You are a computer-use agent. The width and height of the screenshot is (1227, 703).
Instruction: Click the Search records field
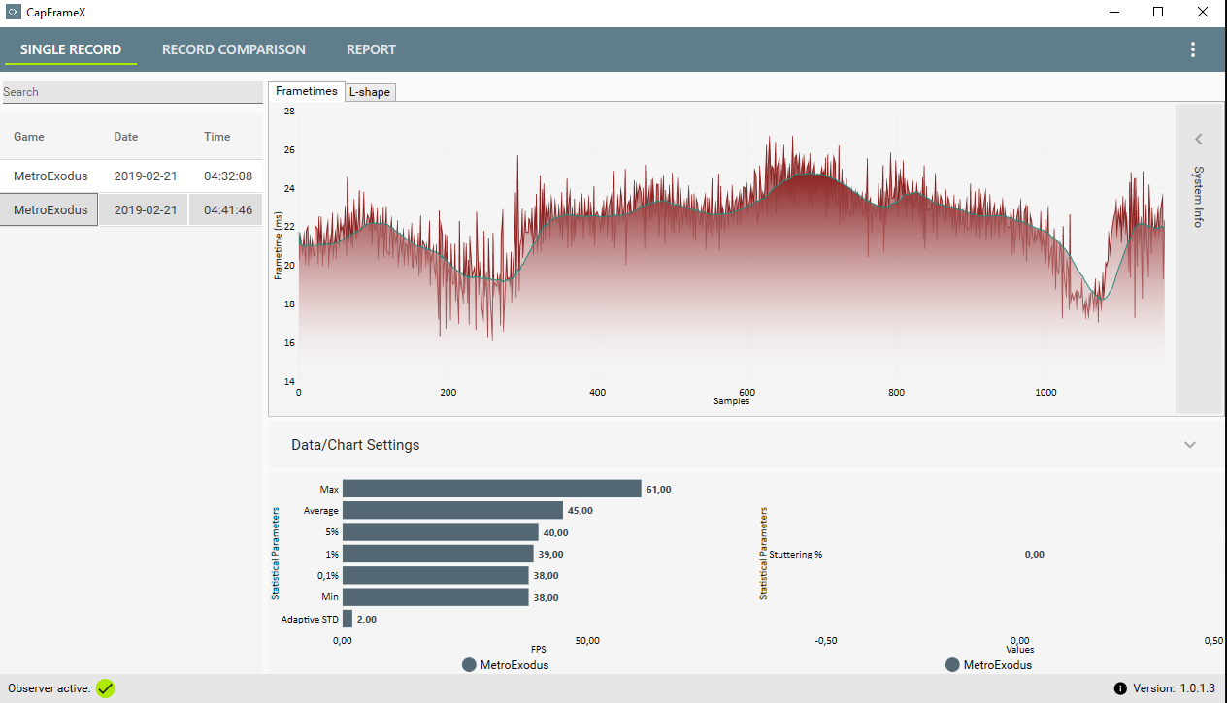tap(131, 92)
